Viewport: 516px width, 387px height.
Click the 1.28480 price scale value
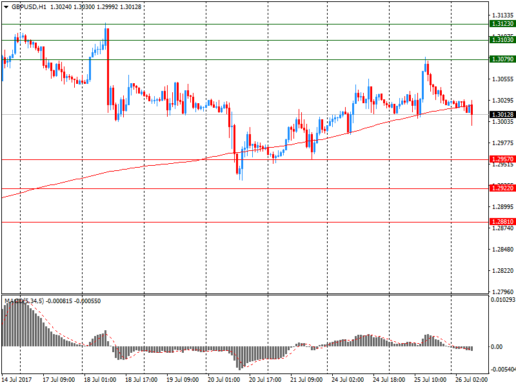502,250
